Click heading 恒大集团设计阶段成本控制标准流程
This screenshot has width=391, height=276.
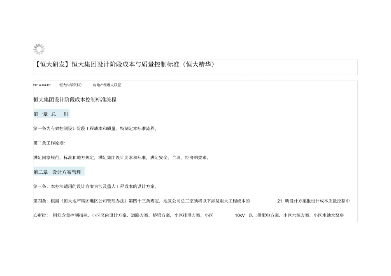pyautogui.click(x=75, y=100)
